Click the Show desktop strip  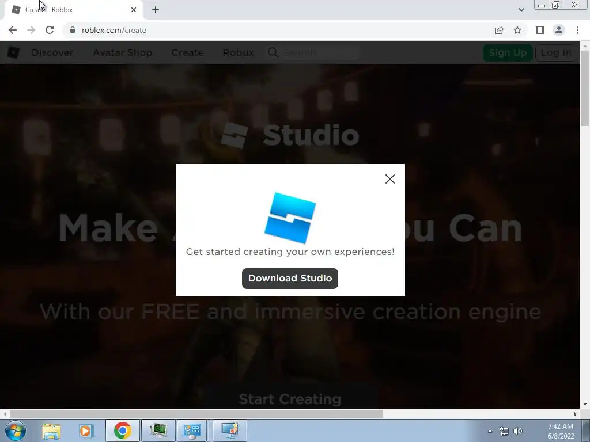[586, 430]
